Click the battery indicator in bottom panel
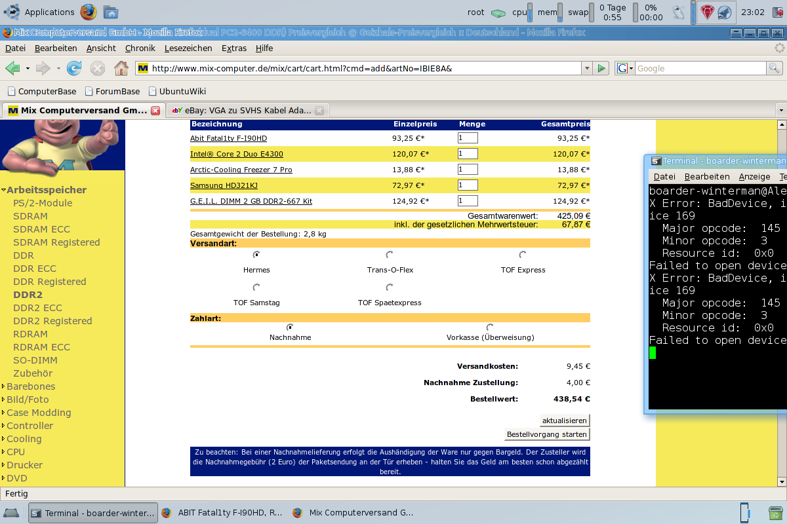 745,513
